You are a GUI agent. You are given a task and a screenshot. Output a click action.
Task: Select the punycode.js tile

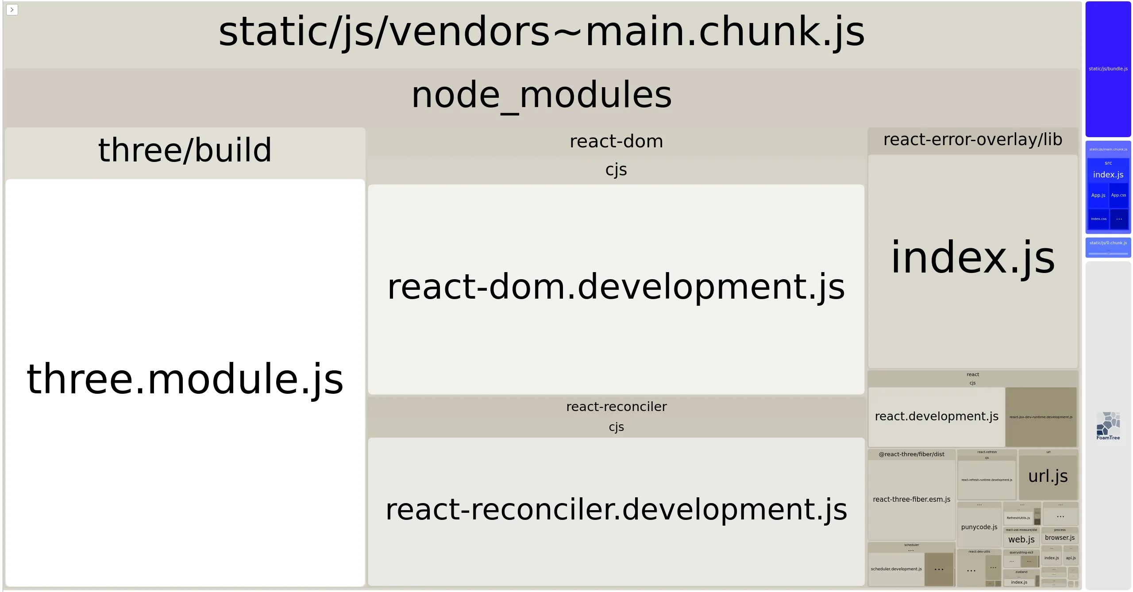tap(979, 527)
